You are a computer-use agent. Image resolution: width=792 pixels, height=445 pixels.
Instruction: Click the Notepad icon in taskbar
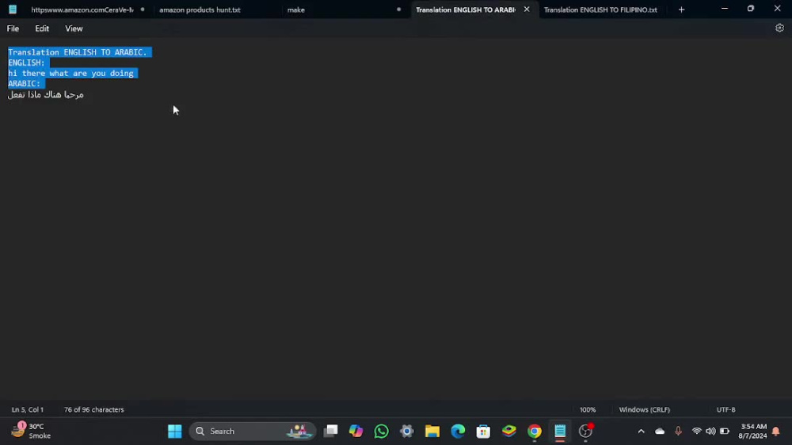tap(560, 431)
